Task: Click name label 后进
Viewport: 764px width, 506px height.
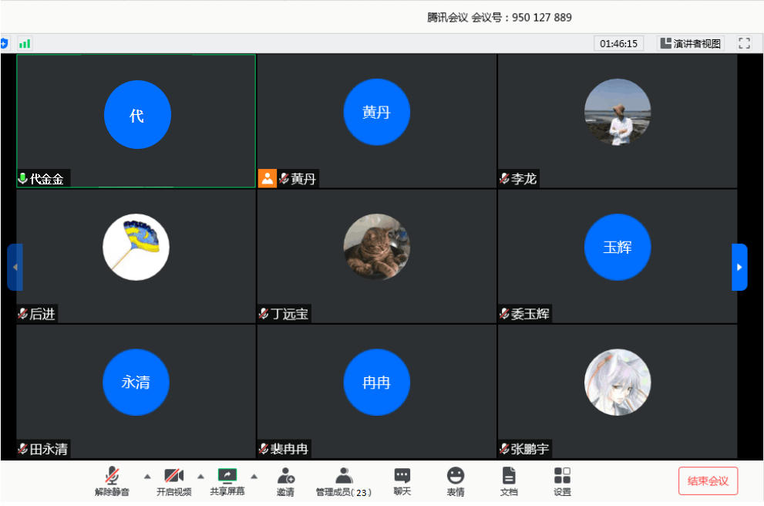Action: 42,313
